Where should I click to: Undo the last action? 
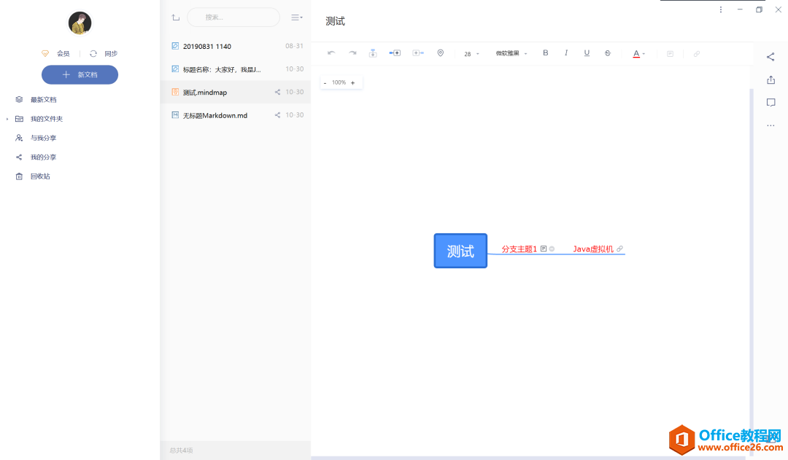tap(331, 53)
